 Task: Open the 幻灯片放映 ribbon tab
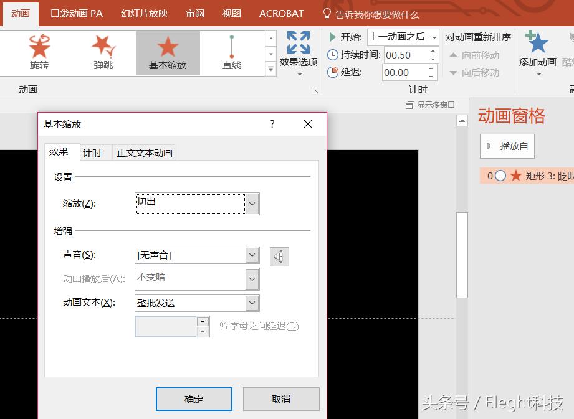pyautogui.click(x=144, y=13)
